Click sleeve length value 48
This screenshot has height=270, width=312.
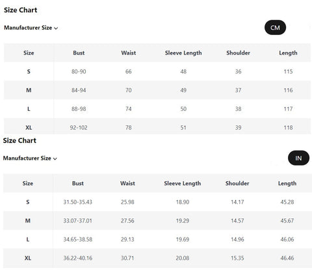(x=183, y=71)
